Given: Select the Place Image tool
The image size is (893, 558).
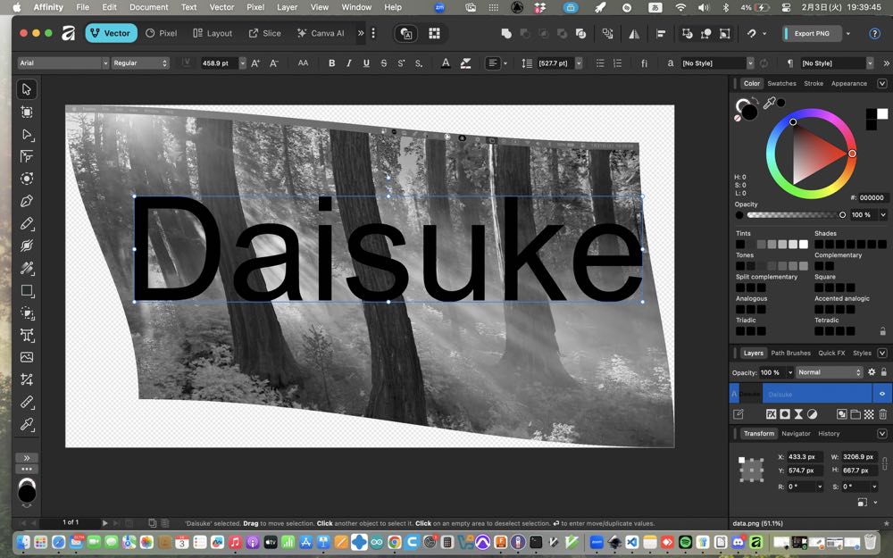Looking at the screenshot, I should pyautogui.click(x=27, y=357).
